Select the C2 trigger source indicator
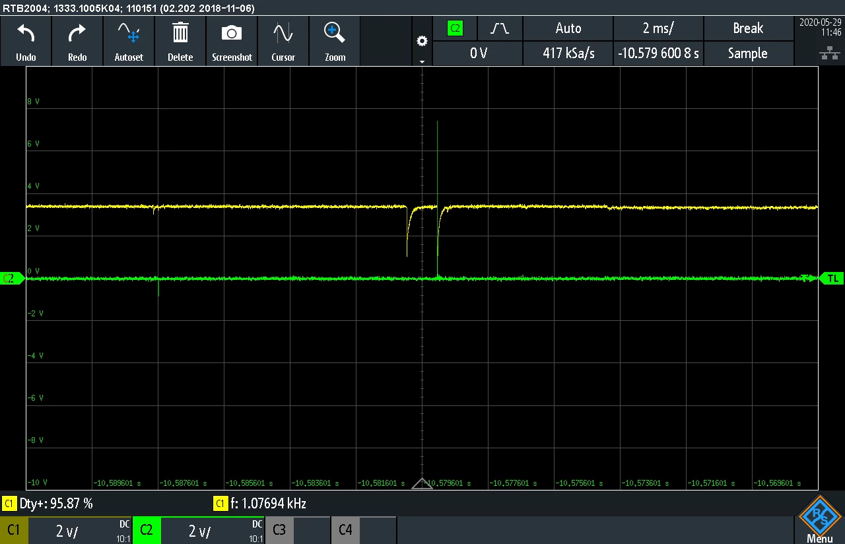This screenshot has width=845, height=544. tap(455, 28)
